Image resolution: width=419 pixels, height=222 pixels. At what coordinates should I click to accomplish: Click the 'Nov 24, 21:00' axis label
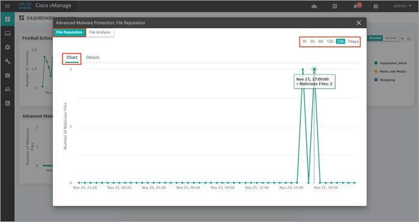coord(85,188)
